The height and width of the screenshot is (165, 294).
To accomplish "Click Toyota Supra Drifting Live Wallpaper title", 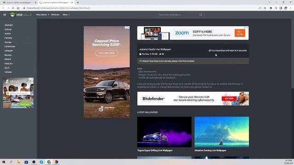I will tap(155, 150).
